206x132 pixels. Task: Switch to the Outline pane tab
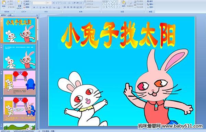pyautogui.click(x=10, y=15)
